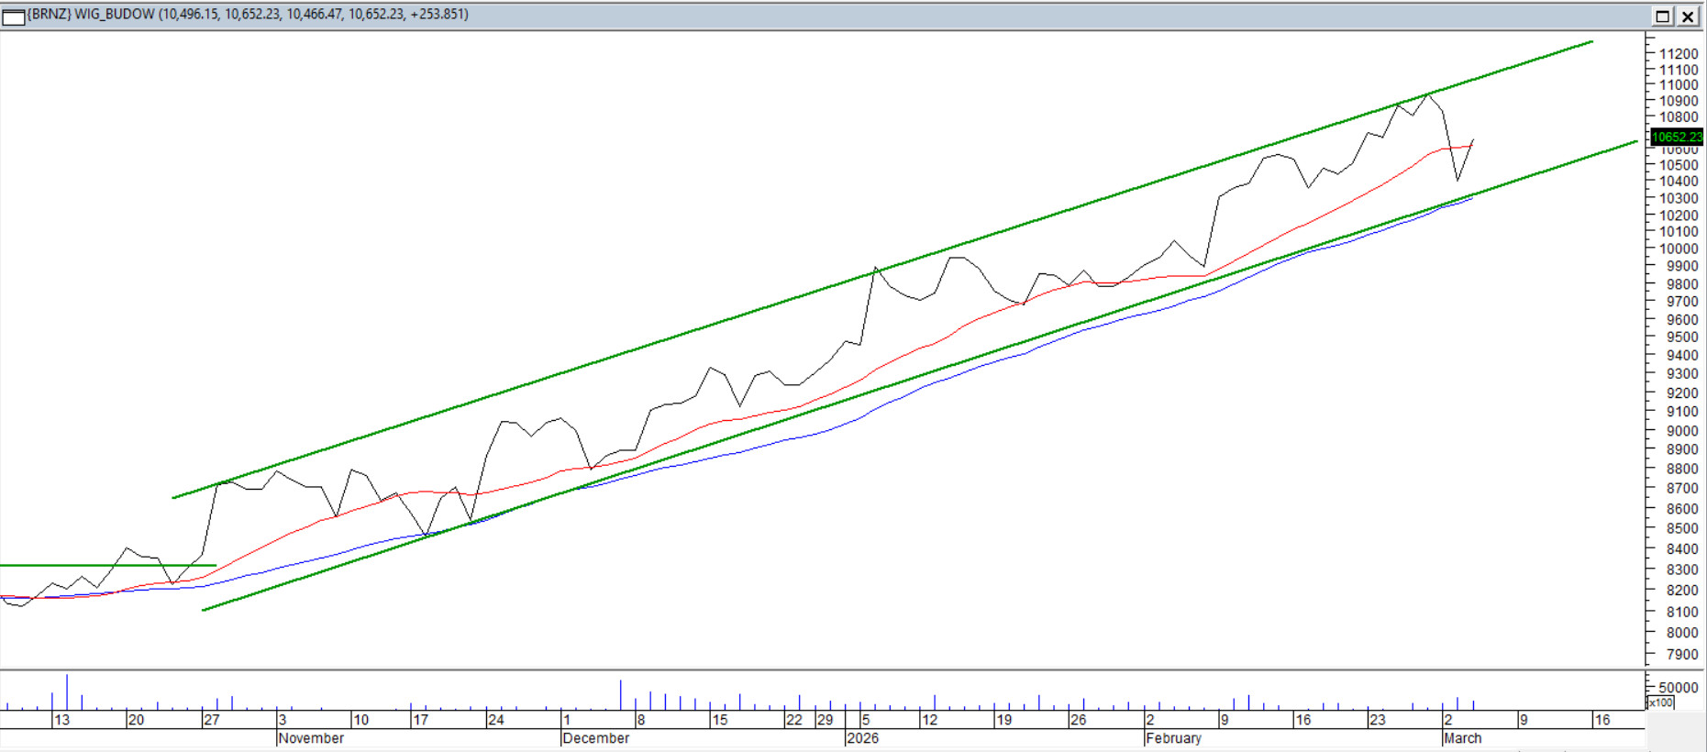The image size is (1707, 752).
Task: Click the date 29 on time axis
Action: pos(825,720)
